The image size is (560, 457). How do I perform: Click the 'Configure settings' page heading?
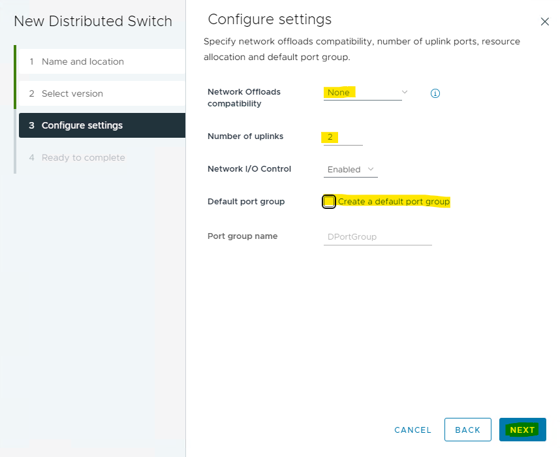270,20
